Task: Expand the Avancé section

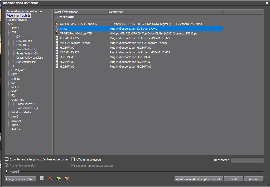Action: [x=7, y=171]
